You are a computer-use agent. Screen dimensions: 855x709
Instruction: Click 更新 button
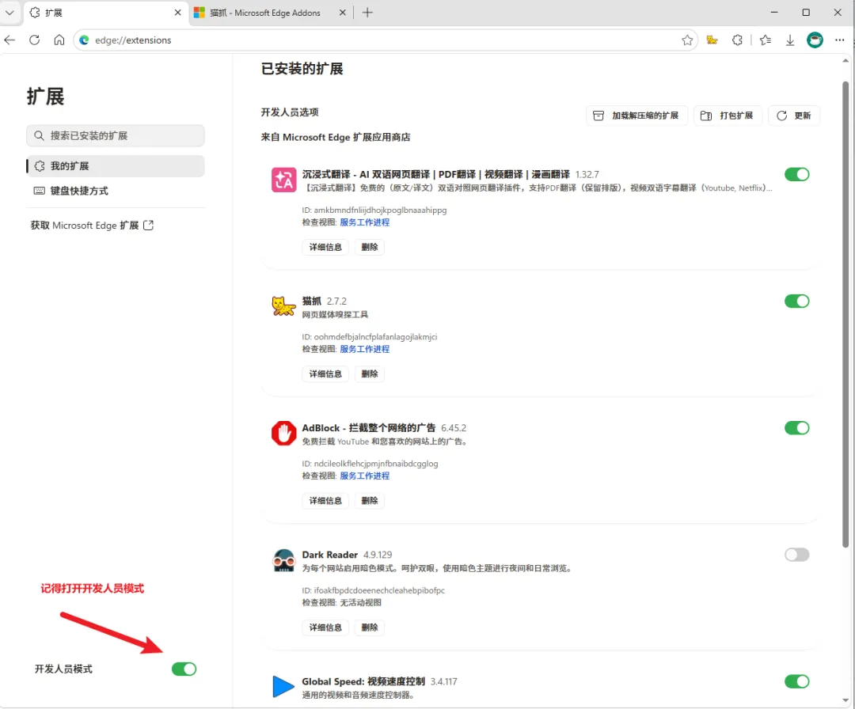tap(794, 116)
